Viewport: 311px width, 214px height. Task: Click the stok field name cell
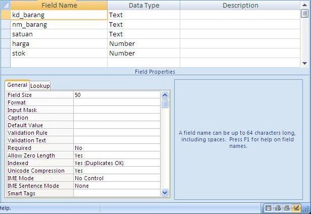[x=59, y=53]
